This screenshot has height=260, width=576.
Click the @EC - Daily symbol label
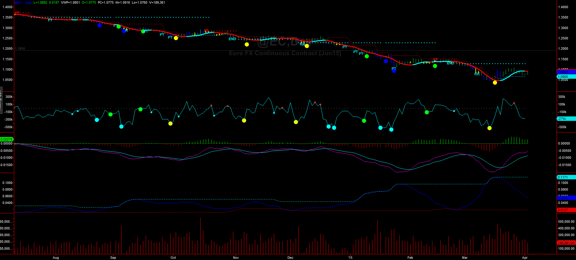23,2
